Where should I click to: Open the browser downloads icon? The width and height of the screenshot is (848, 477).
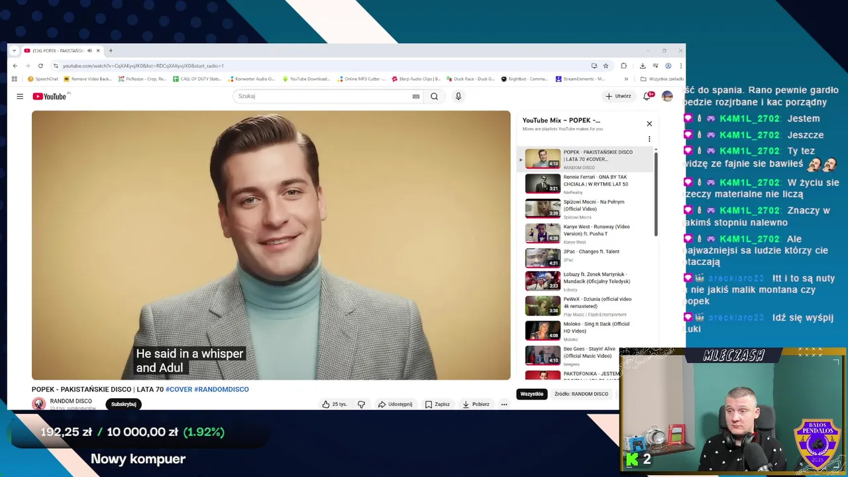pos(643,66)
